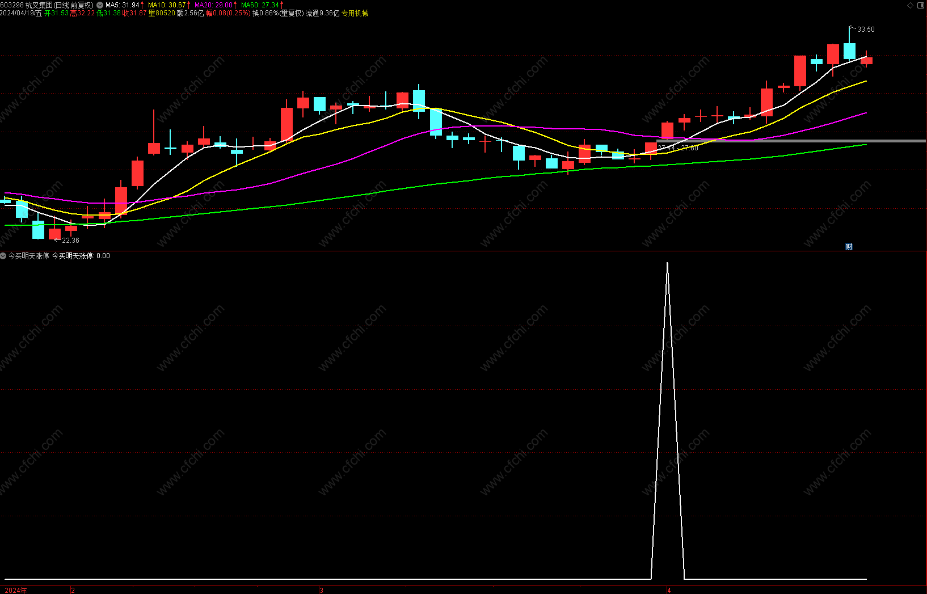
Task: Click the white indicator signal spike peak
Action: 667,264
